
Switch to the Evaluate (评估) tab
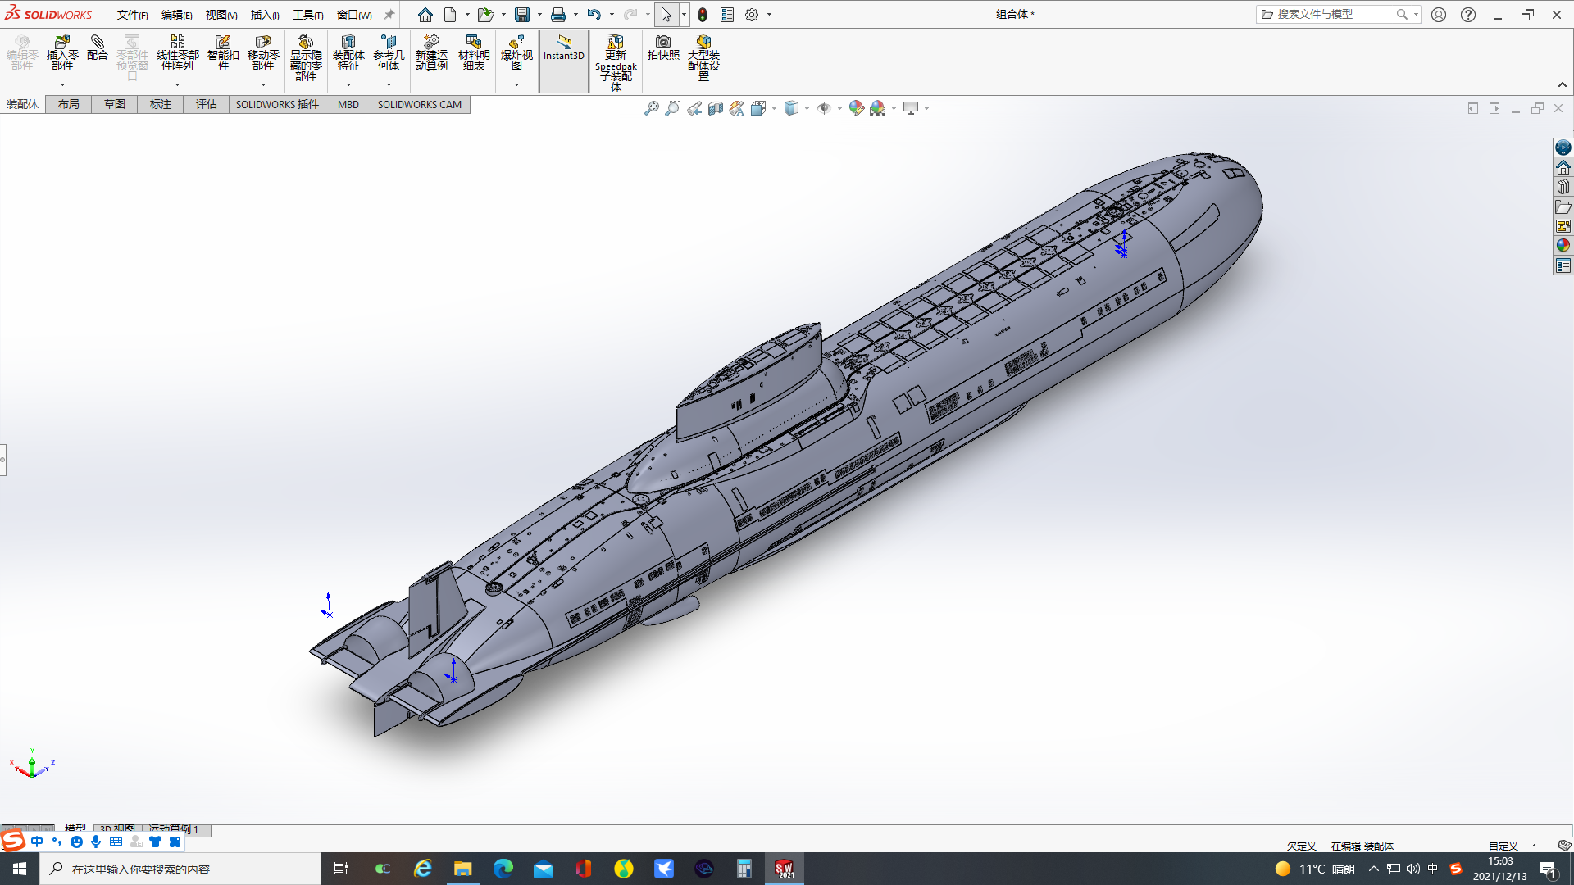click(x=206, y=104)
